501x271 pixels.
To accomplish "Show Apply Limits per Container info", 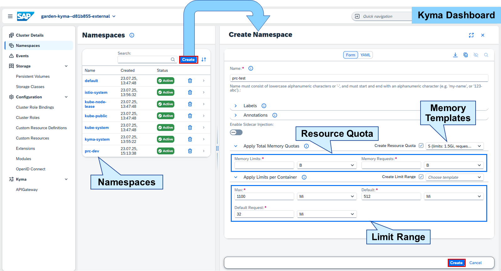I will [304, 177].
